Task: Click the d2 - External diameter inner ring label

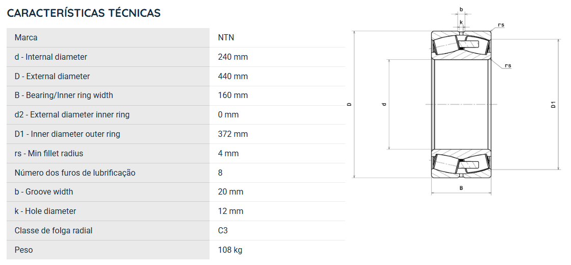Action: [72, 114]
